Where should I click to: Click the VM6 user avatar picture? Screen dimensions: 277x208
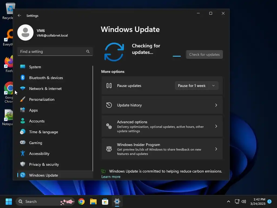pos(25,32)
